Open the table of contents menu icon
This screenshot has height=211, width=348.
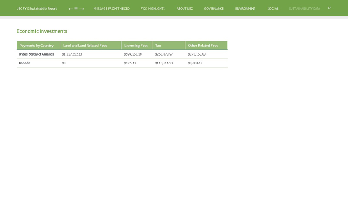coord(76,9)
